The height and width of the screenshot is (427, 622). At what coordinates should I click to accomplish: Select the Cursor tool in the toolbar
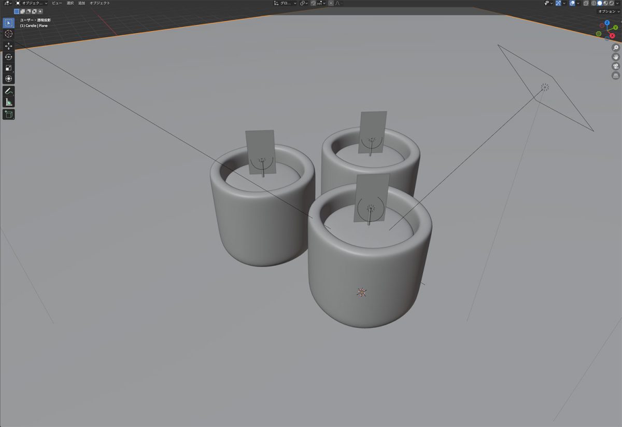pyautogui.click(x=9, y=34)
